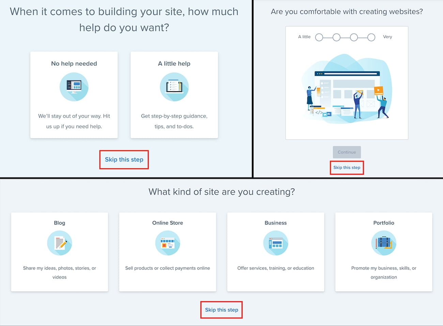The image size is (443, 326).
Task: Click the A little help checklist icon
Action: pyautogui.click(x=174, y=87)
